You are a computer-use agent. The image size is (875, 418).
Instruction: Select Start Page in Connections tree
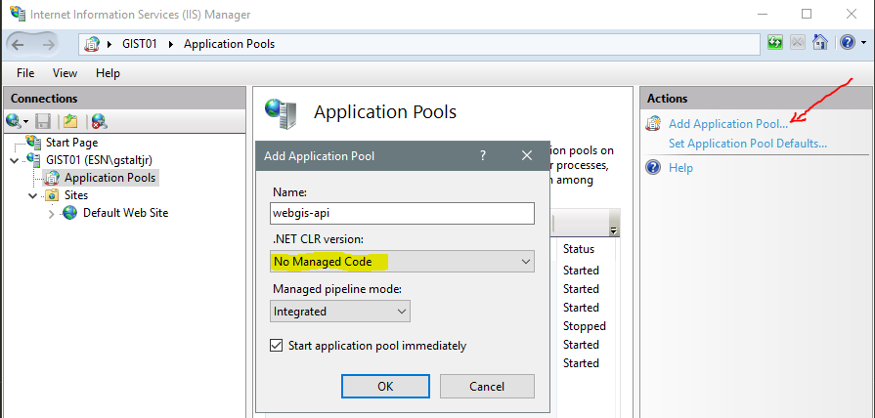(72, 143)
